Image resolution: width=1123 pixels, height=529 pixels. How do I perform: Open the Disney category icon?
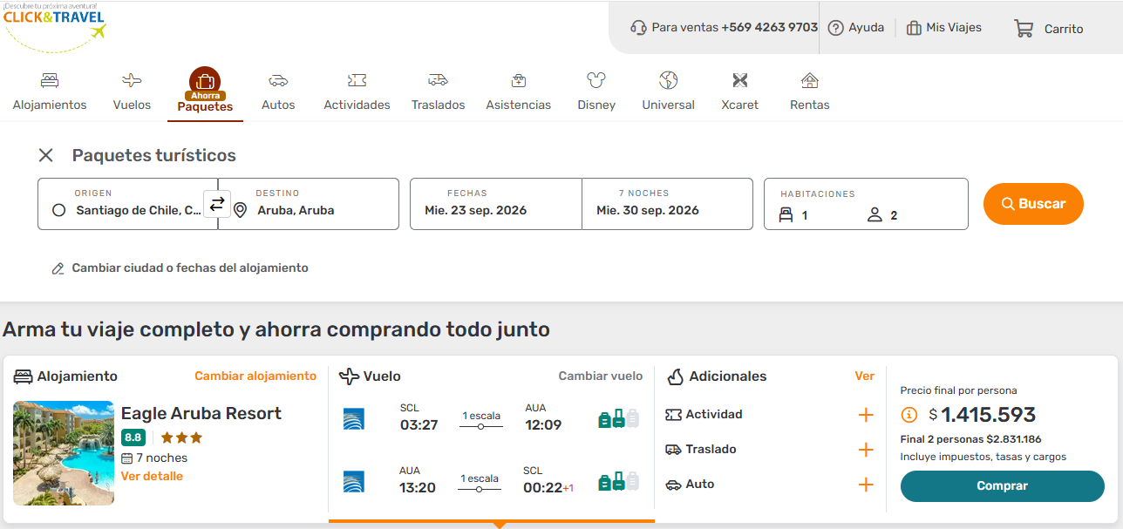click(x=596, y=81)
